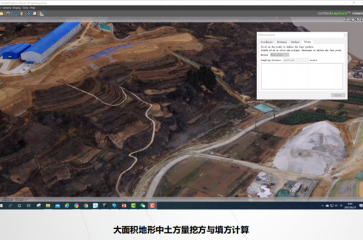This screenshot has width=363, height=242.
Task: Open the Camera menu
Action: point(6,7)
